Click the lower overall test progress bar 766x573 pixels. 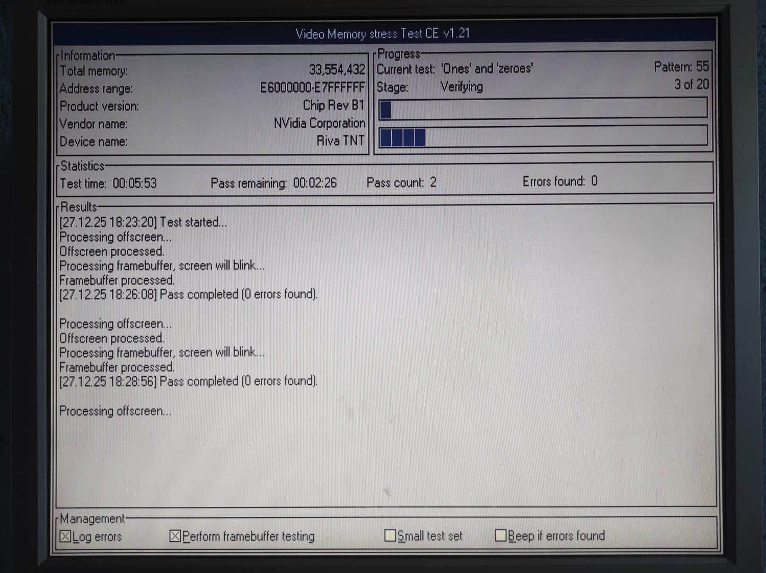(543, 137)
